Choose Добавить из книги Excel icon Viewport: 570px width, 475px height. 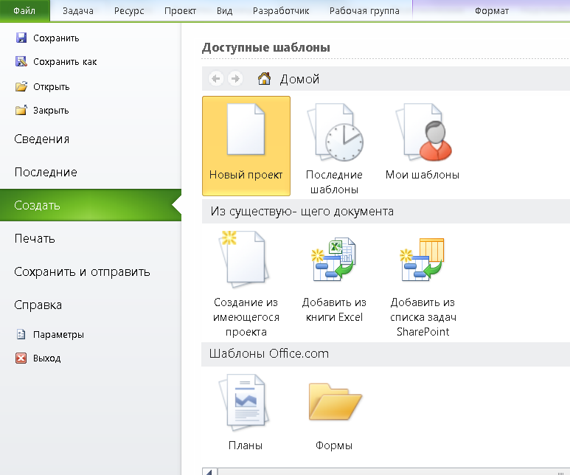pyautogui.click(x=333, y=260)
